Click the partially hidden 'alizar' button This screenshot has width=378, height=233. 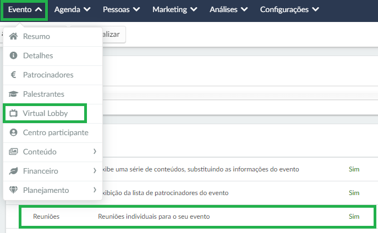pos(114,35)
